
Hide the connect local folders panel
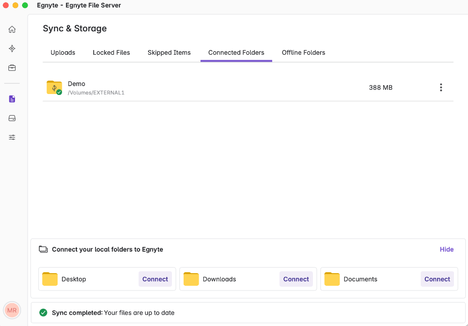[x=446, y=249]
